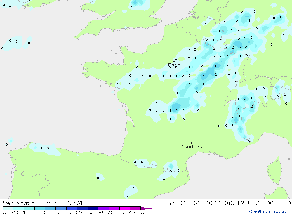Pick the 35–40 mm legend color swatch
292x214 pixels.
click(x=114, y=208)
